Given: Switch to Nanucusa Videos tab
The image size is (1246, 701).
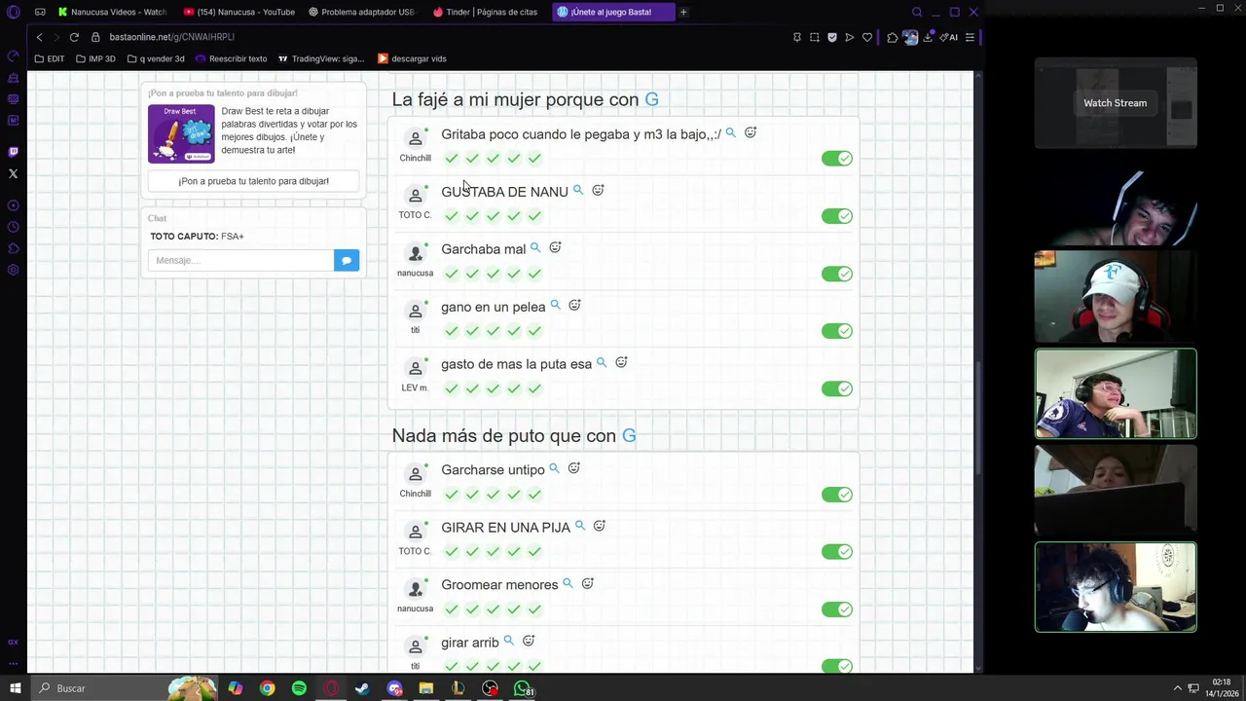Looking at the screenshot, I should pos(112,12).
